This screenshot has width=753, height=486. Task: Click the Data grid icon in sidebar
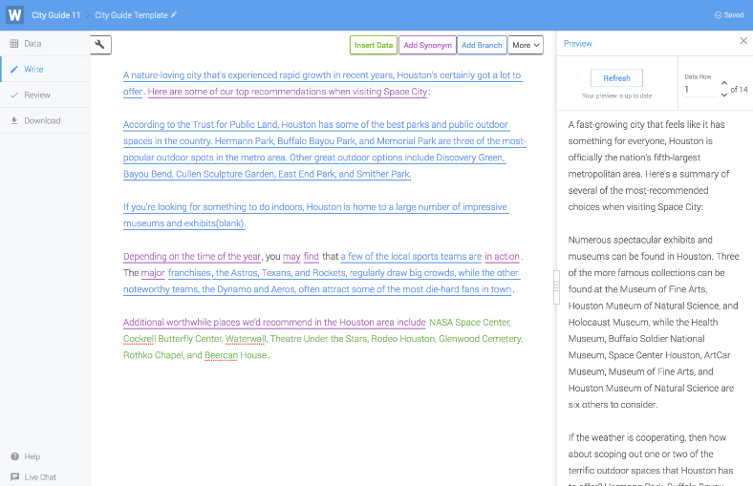(14, 44)
